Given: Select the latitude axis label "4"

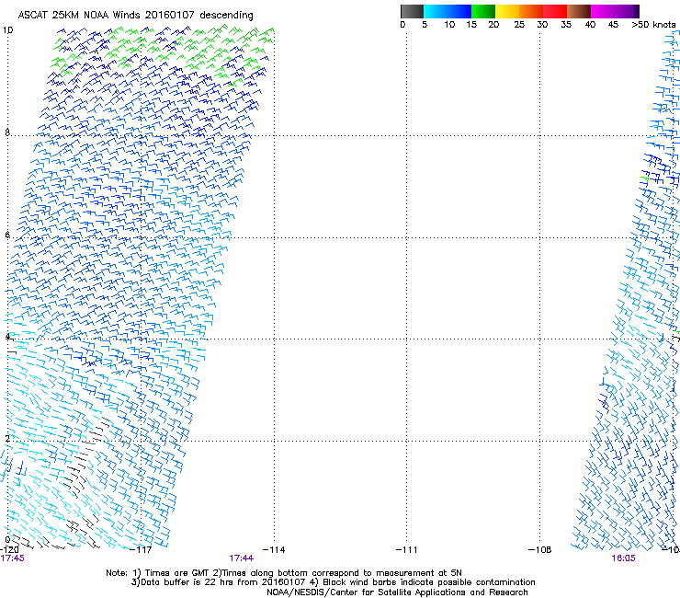Looking at the screenshot, I should [x=7, y=336].
